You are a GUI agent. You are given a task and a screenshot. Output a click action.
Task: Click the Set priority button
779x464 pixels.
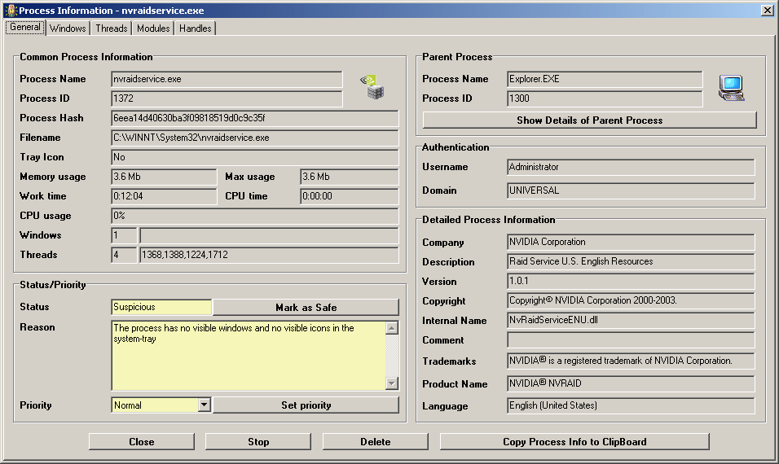coord(306,405)
